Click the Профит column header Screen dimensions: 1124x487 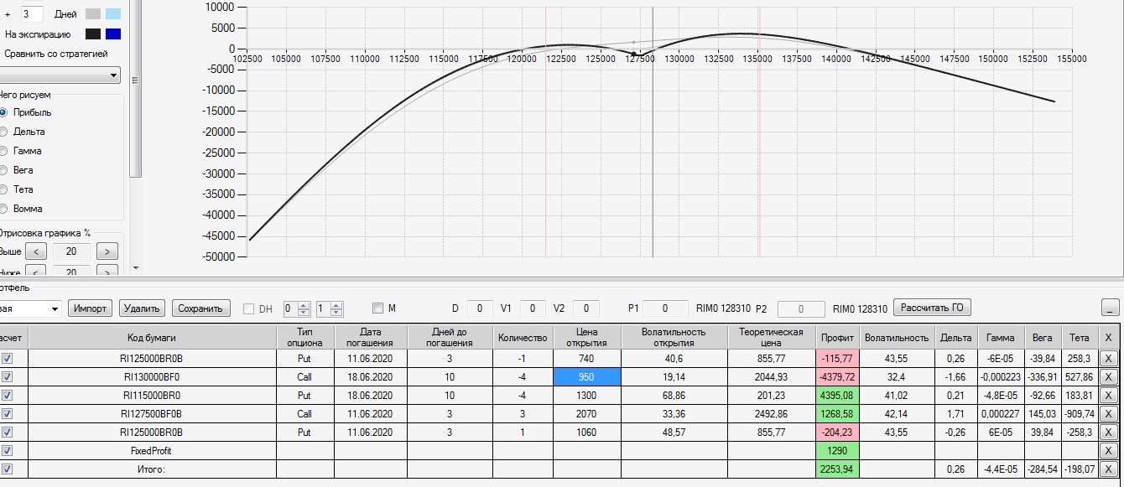838,337
